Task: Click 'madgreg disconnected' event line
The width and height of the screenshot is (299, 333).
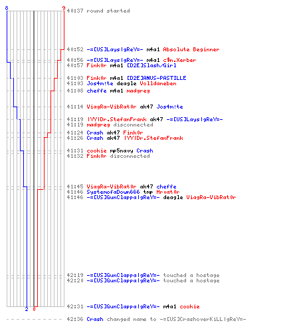Action: [120, 125]
